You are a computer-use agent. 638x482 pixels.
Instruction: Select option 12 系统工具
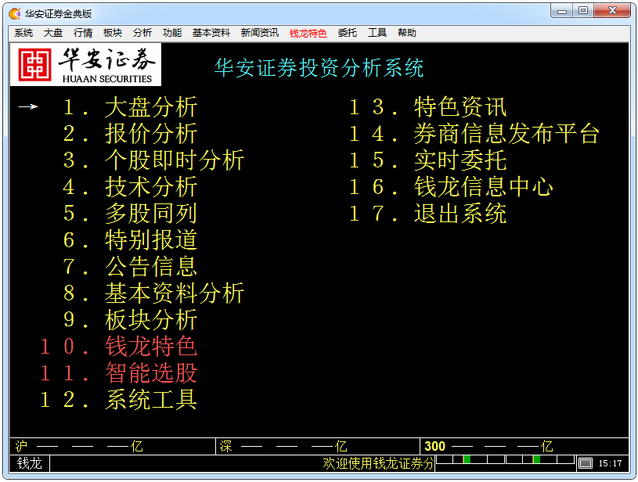tap(118, 399)
